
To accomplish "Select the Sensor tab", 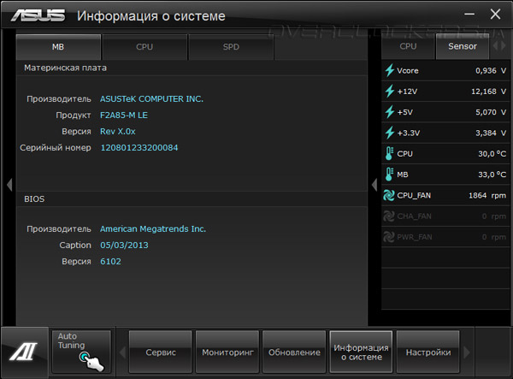I will [463, 46].
